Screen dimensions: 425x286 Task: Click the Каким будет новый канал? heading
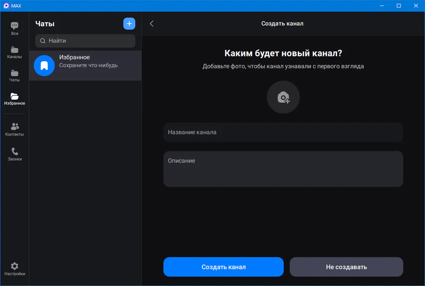click(283, 53)
